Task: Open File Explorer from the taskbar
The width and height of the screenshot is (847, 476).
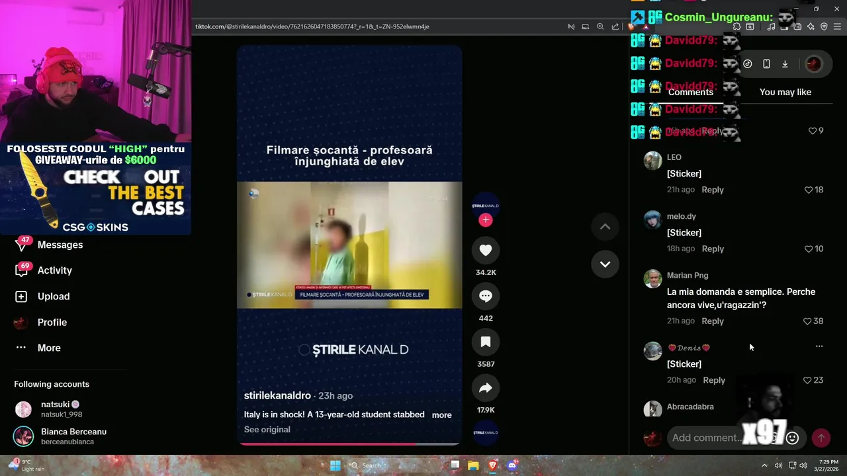Action: [473, 465]
